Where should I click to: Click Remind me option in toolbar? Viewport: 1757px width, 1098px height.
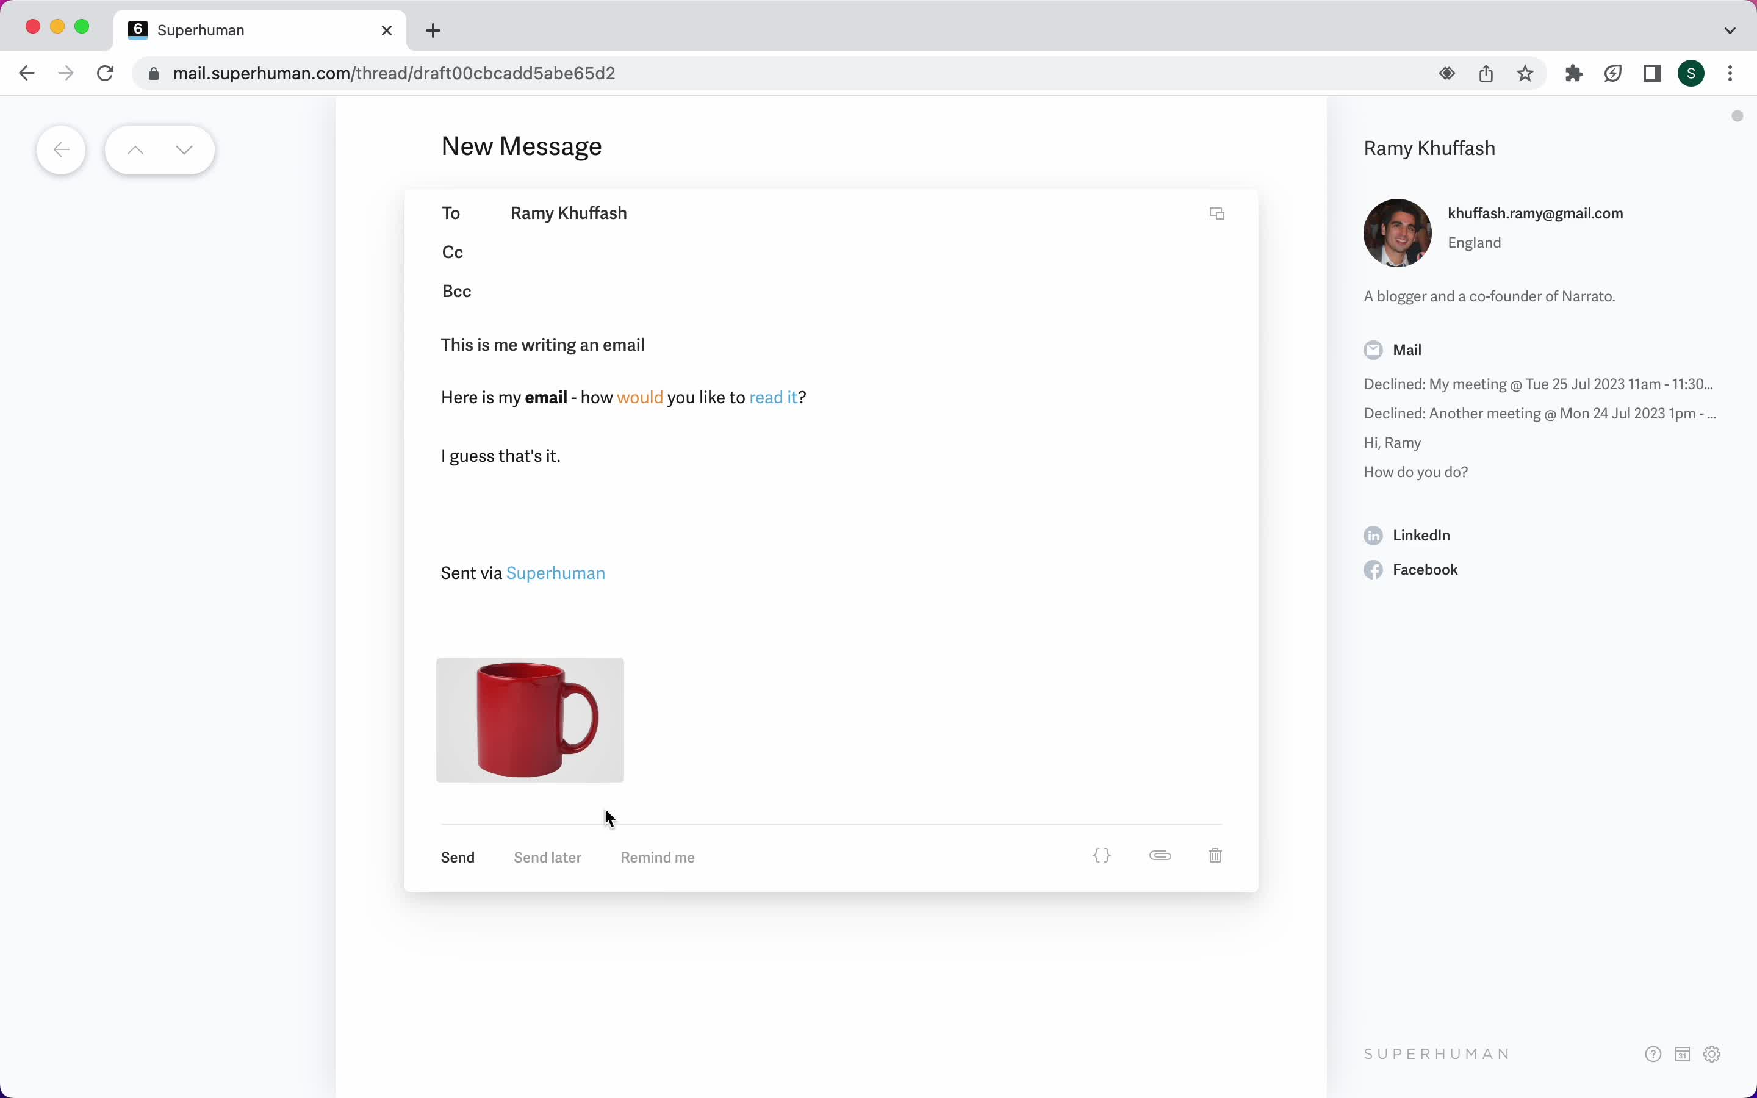tap(658, 858)
